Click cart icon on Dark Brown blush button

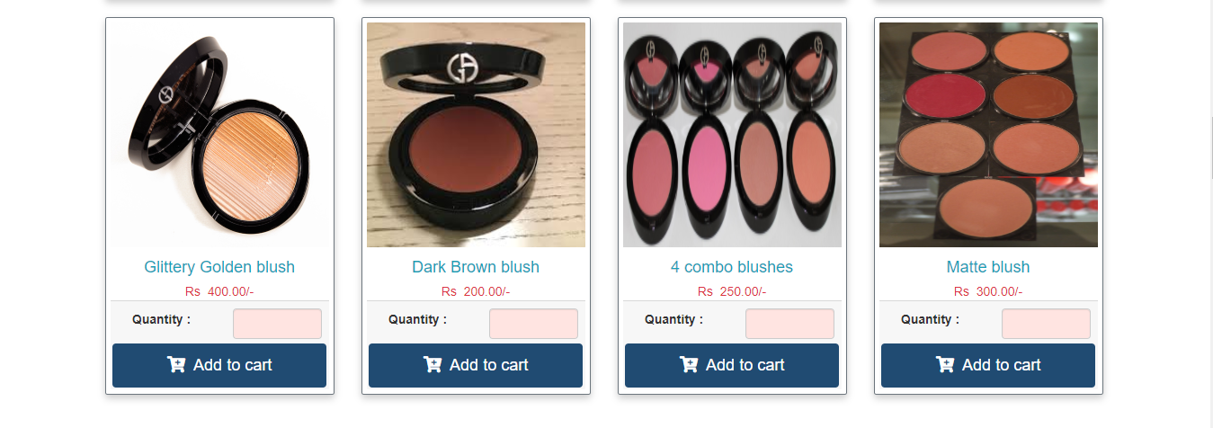[433, 364]
